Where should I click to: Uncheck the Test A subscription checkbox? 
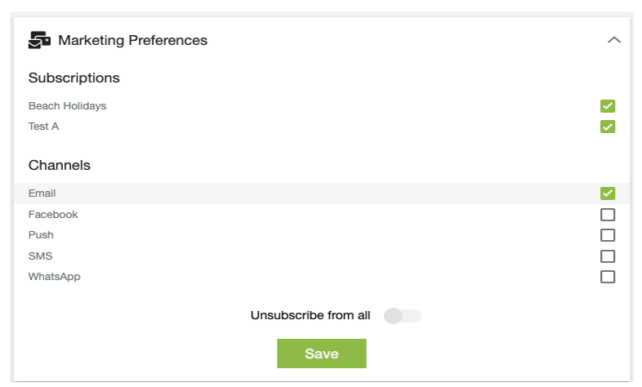[608, 127]
